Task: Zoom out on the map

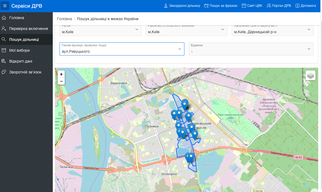Action: [x=61, y=81]
